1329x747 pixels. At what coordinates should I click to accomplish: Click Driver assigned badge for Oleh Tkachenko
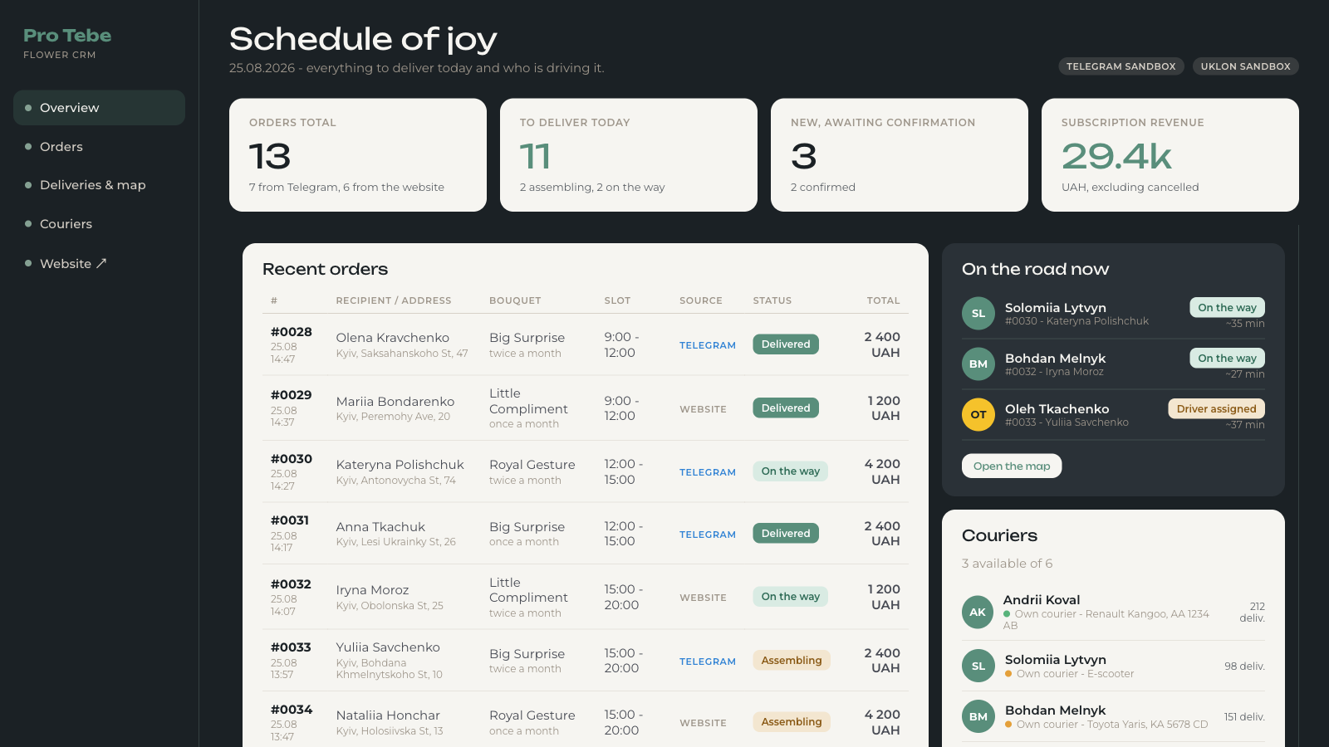pos(1216,409)
